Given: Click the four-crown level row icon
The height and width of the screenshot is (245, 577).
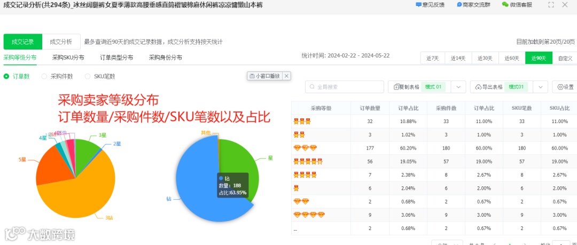Looking at the screenshot, I should click(305, 175).
